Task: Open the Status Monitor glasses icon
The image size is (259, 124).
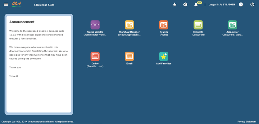Action: pos(95,25)
